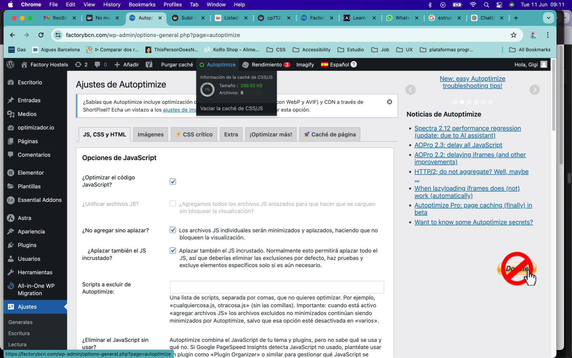Viewport: 572px width, 358px height.
Task: Toggle ¿Optimizar el código JavaScript? checkbox
Action: (x=173, y=182)
